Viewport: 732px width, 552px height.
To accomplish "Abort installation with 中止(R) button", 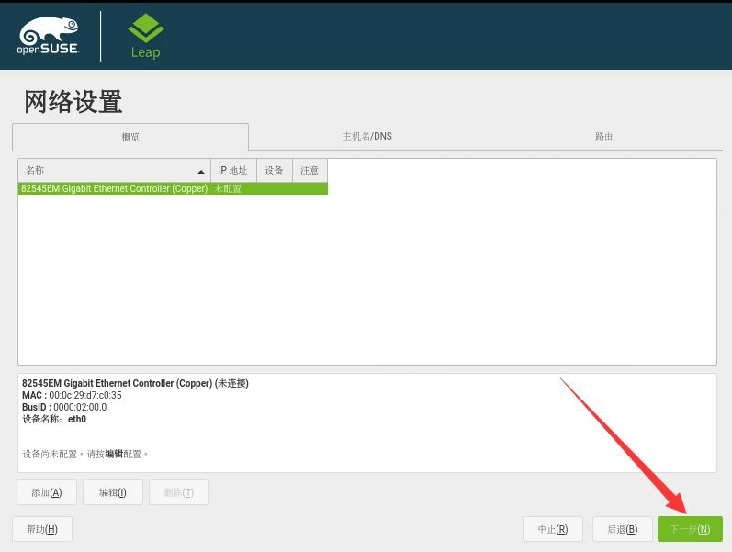I will point(553,529).
